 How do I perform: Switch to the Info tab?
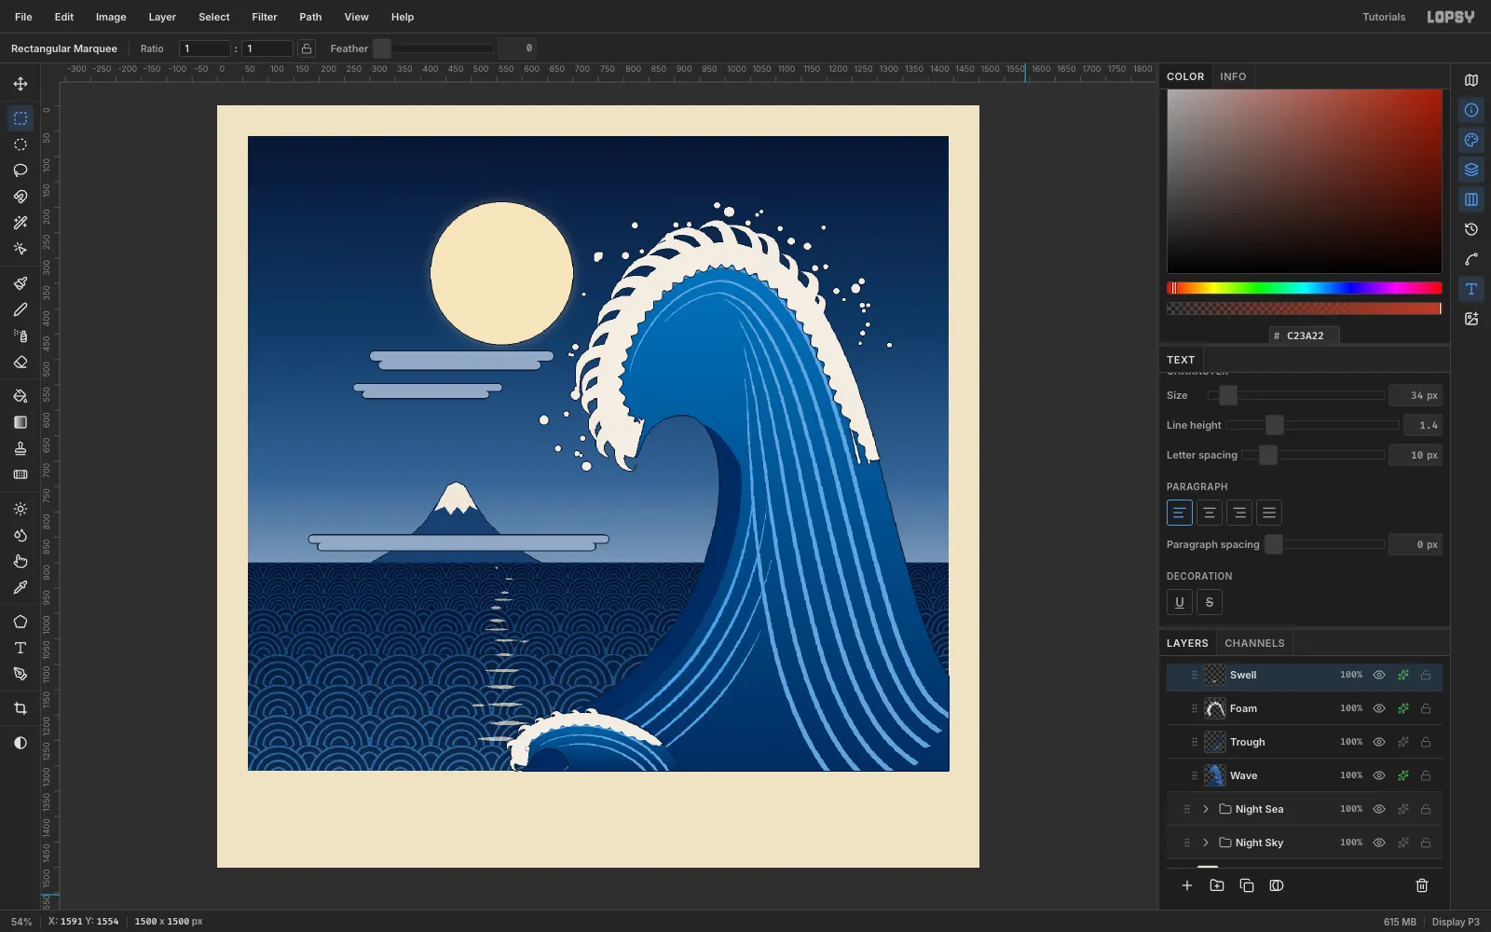(x=1233, y=76)
